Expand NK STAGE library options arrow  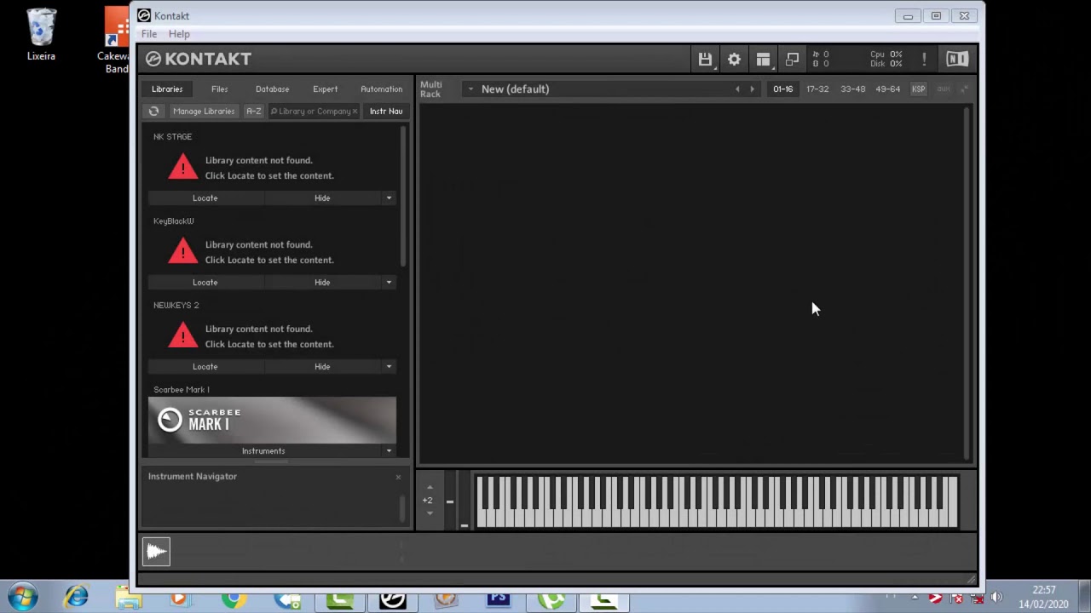[x=389, y=198]
